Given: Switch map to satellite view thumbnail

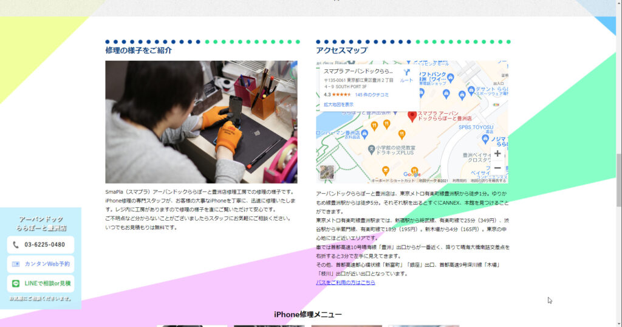Looking at the screenshot, I should (x=327, y=172).
